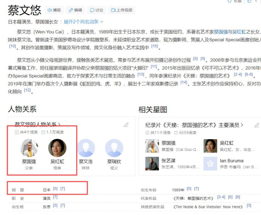261x215 pixels.
Task: Click the 人物关系 section heading
Action: pos(22,109)
